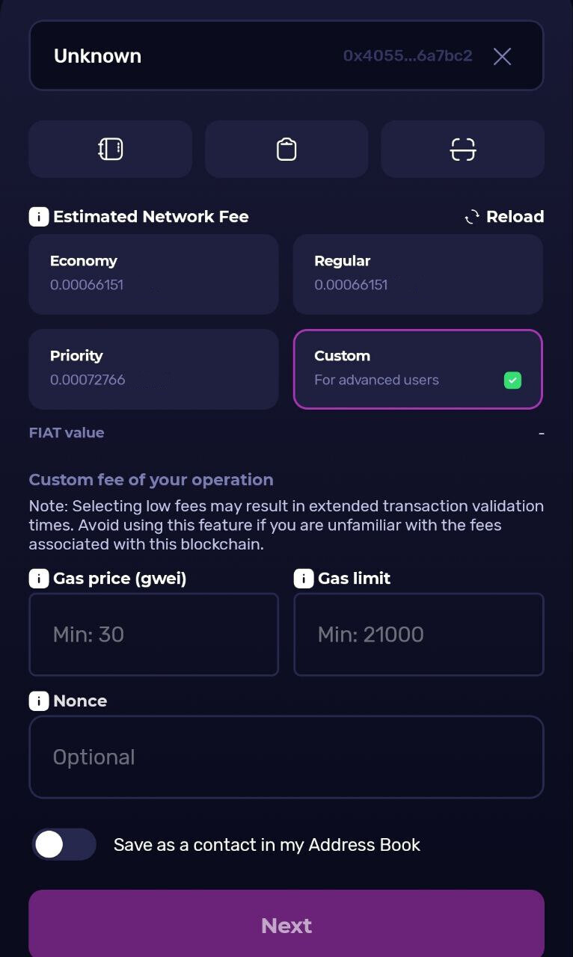Select the Economy fee option
This screenshot has width=573, height=957.
coord(153,274)
